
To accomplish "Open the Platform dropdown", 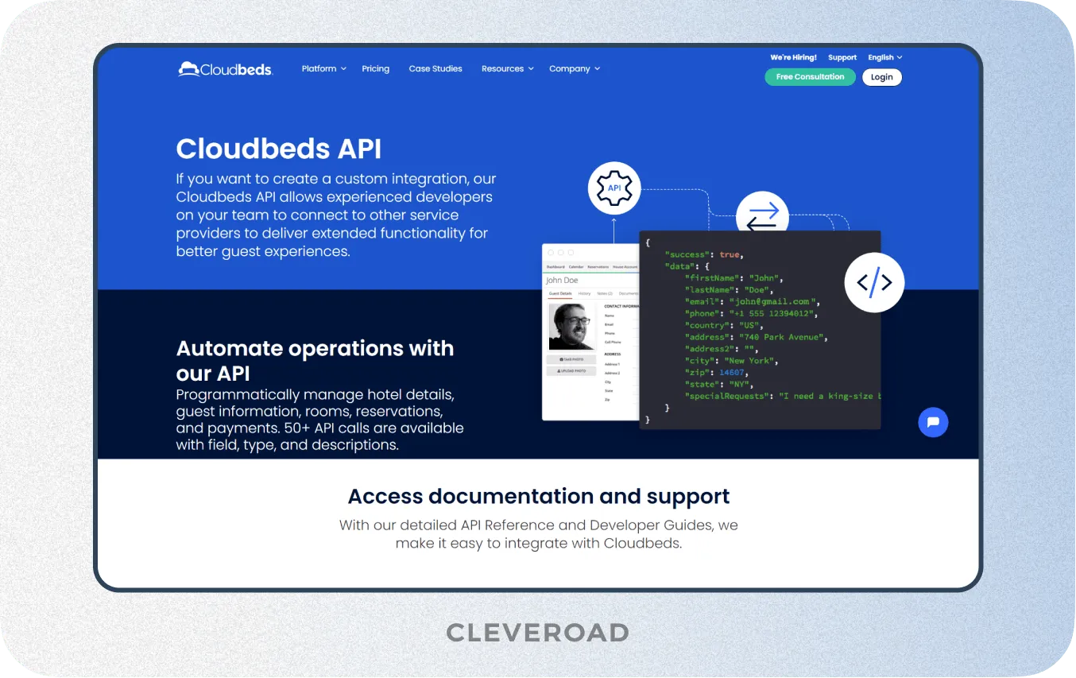I will [319, 68].
